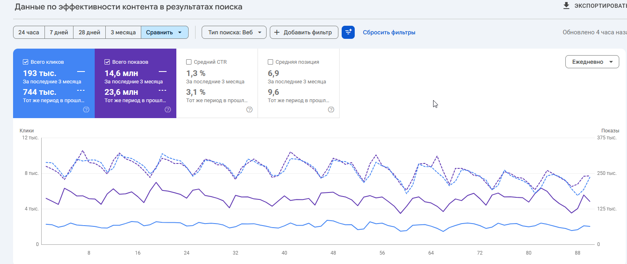Expand the Тип поиска: Веб dropdown
Viewport: 627px width, 264px height.
(234, 32)
